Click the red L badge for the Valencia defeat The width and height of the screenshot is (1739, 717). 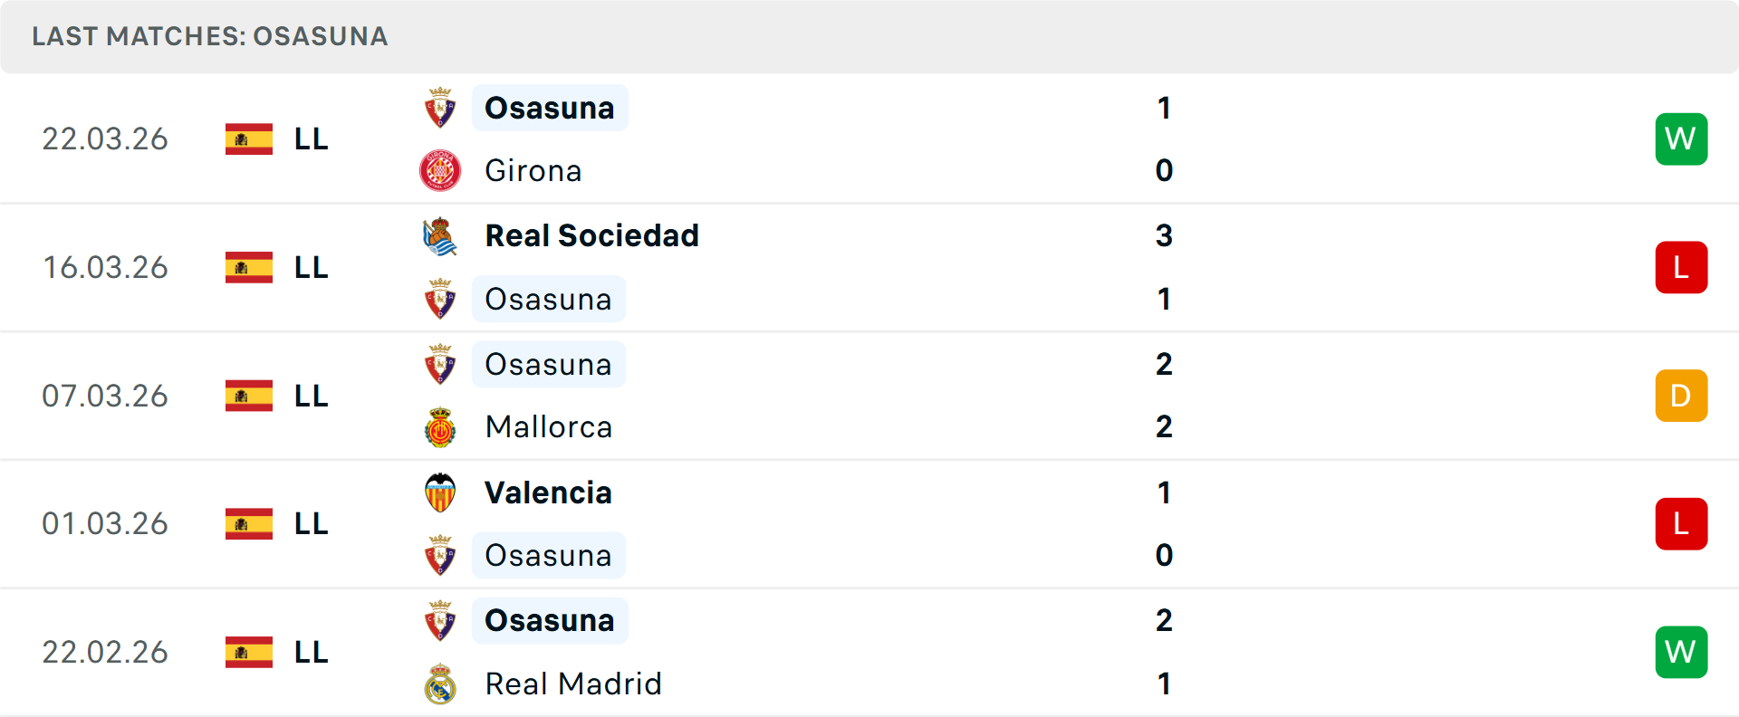click(1681, 523)
